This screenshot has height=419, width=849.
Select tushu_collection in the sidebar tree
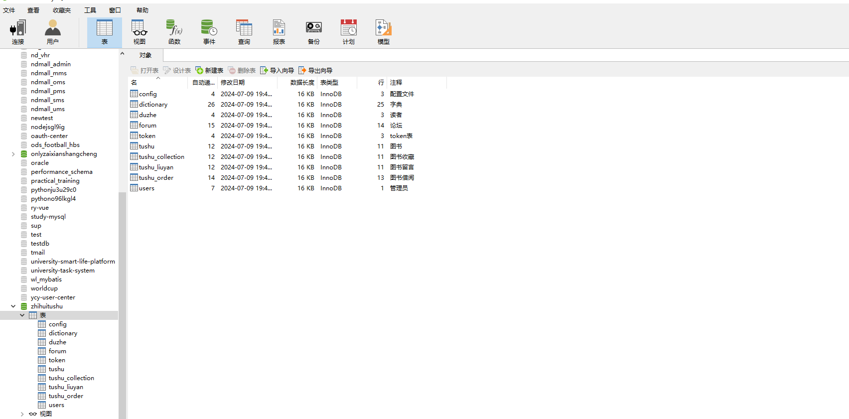click(x=71, y=378)
